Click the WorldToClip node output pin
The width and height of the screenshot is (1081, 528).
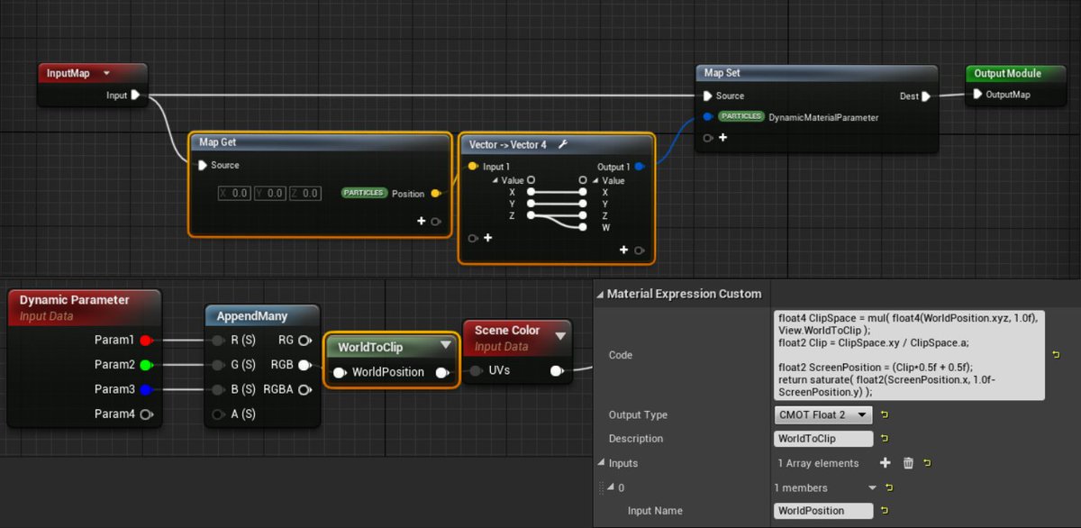441,372
